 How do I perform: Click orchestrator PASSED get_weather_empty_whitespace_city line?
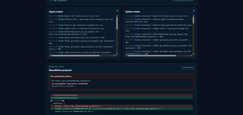coord(158,52)
